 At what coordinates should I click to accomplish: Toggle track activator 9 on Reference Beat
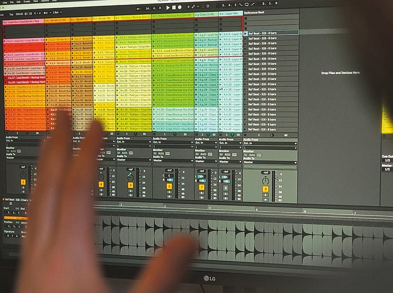pos(265,189)
